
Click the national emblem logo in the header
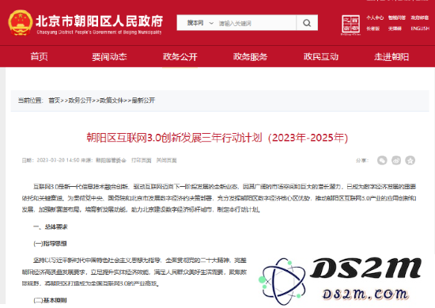pyautogui.click(x=20, y=23)
